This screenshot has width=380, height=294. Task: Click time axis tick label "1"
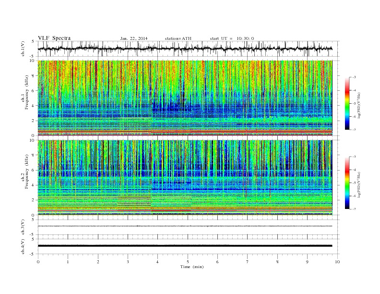(x=68, y=262)
